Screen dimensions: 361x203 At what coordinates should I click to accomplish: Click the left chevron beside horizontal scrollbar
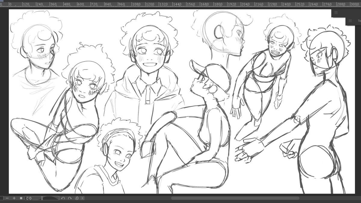coord(82,198)
